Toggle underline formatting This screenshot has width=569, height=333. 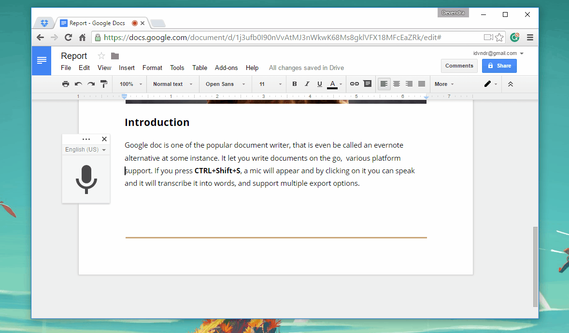tap(319, 84)
